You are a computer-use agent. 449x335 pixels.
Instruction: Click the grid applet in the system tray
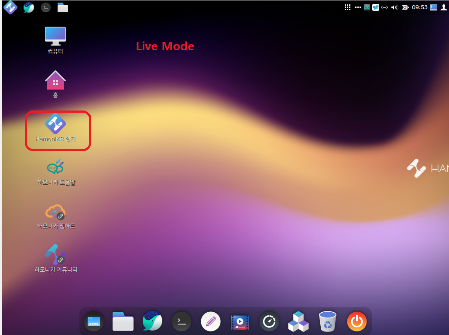tap(347, 7)
